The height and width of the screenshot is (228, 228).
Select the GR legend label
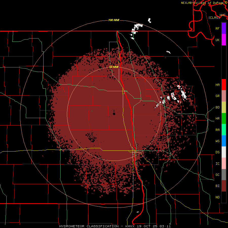[x=217, y=96]
